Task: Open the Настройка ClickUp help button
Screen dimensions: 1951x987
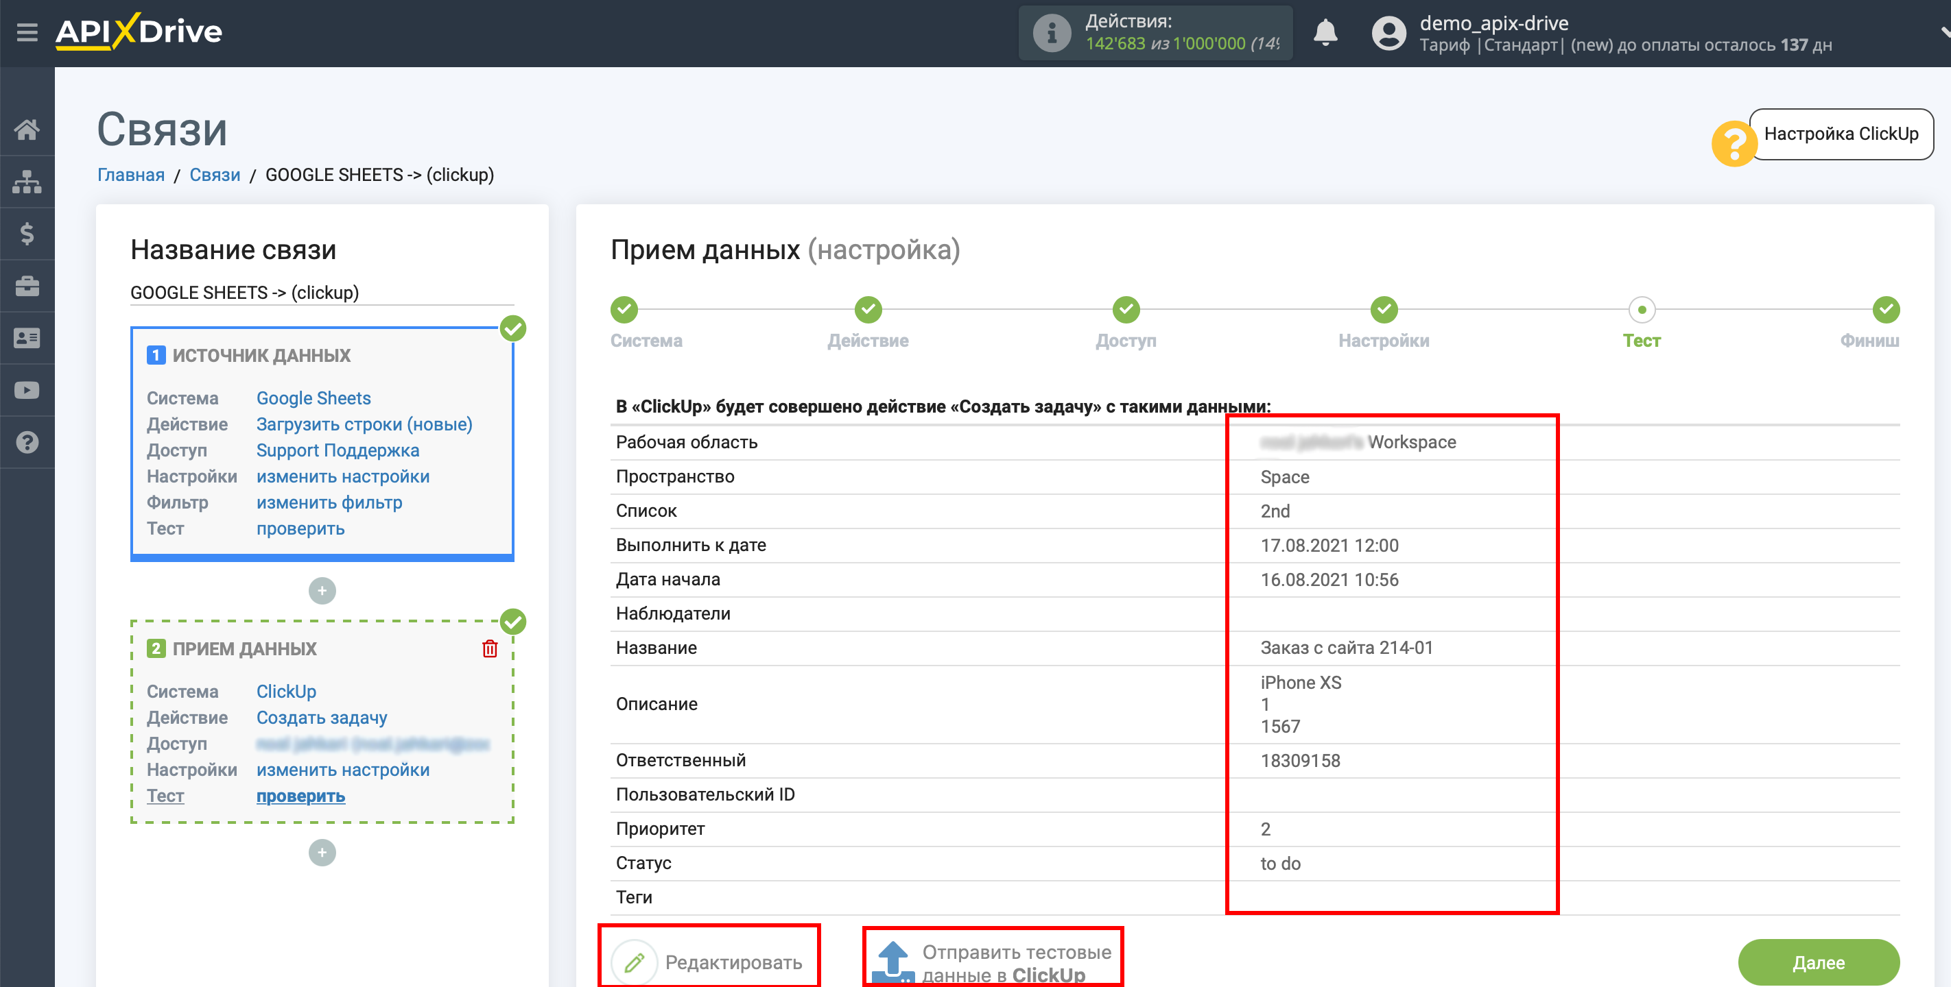Action: click(x=1841, y=134)
